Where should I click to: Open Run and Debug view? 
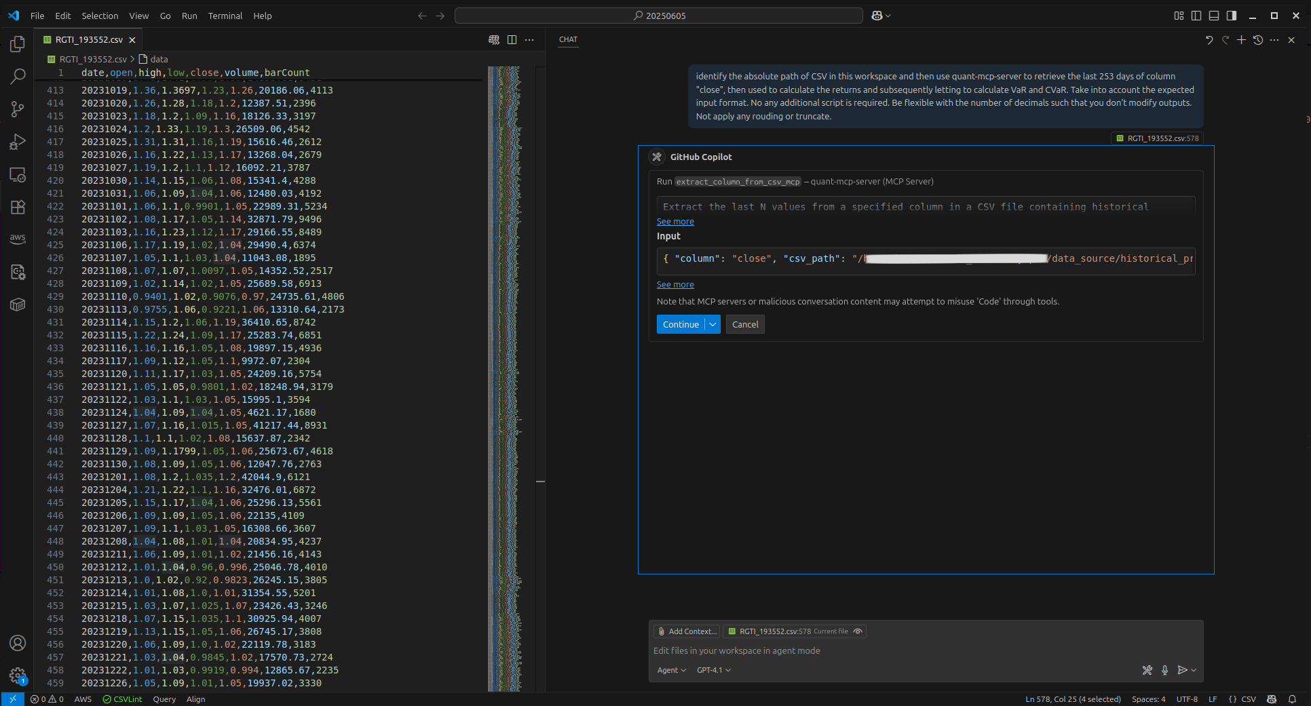(x=18, y=142)
